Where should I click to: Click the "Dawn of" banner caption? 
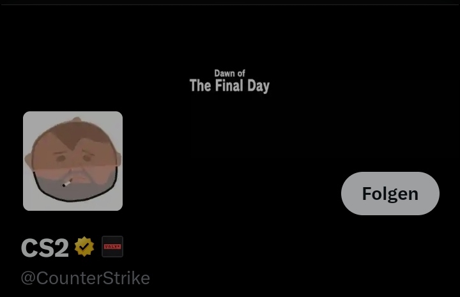coord(229,73)
